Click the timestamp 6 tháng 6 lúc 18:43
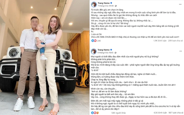184x115 pixels. point(105,53)
